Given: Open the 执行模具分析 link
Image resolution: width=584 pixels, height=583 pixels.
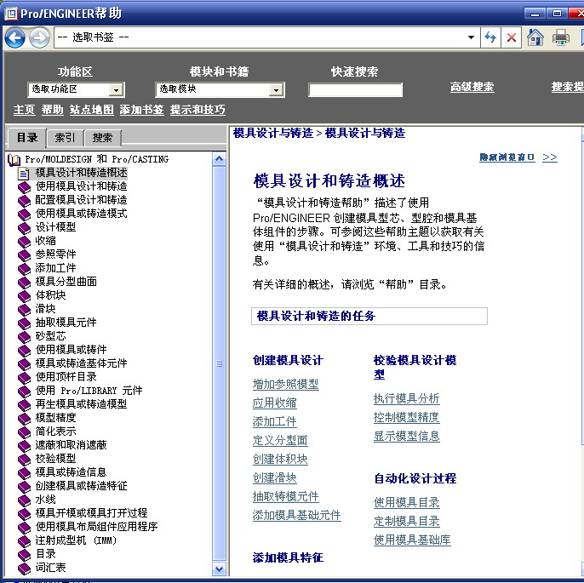Looking at the screenshot, I should (x=407, y=398).
